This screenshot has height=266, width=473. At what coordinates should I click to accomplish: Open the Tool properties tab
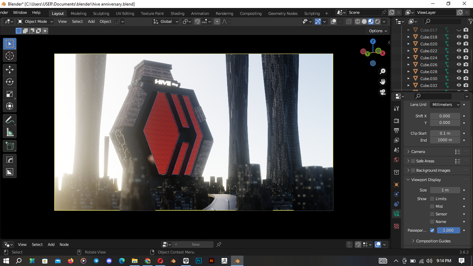396,108
